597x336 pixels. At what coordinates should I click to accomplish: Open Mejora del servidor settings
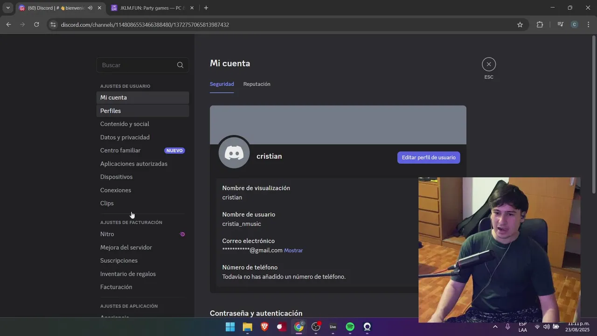click(143, 247)
